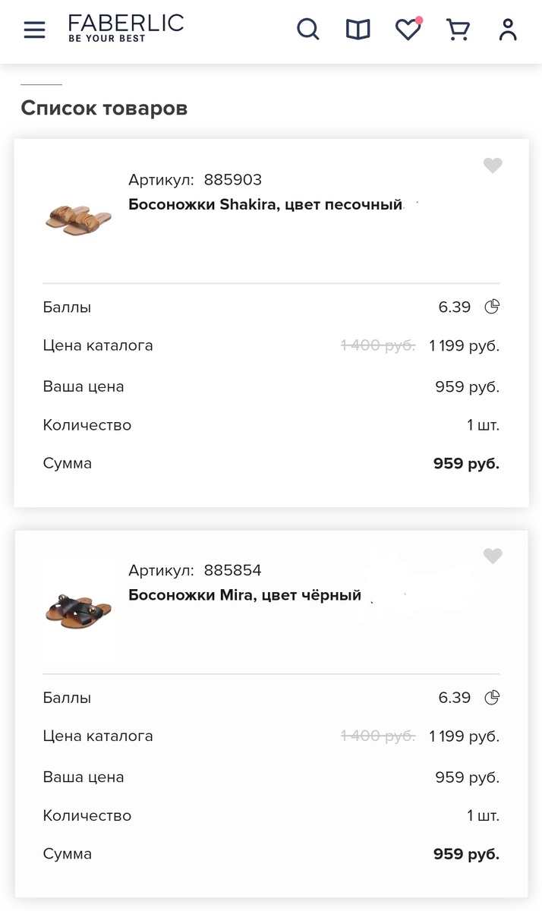Open the account profile icon
This screenshot has width=542, height=911.
507,30
